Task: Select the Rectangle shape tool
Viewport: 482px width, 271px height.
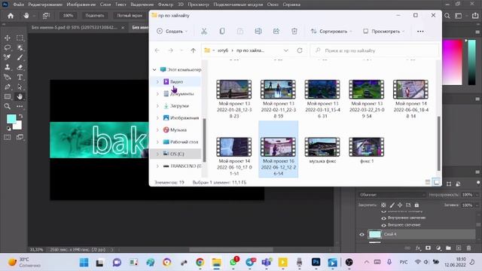Action: pos(7,96)
